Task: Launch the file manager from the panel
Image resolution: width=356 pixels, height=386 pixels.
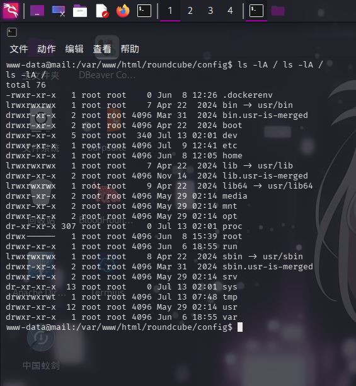Action: 80,11
